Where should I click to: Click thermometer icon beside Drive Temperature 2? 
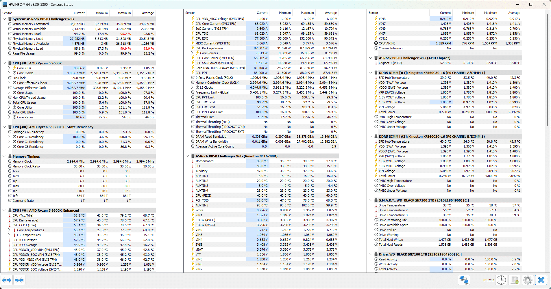coord(376,210)
